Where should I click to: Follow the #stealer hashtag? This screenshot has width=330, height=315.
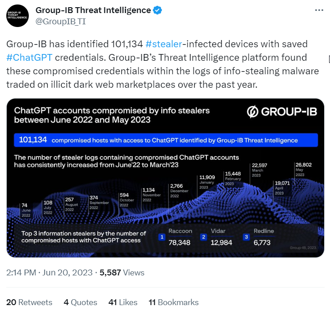(164, 44)
